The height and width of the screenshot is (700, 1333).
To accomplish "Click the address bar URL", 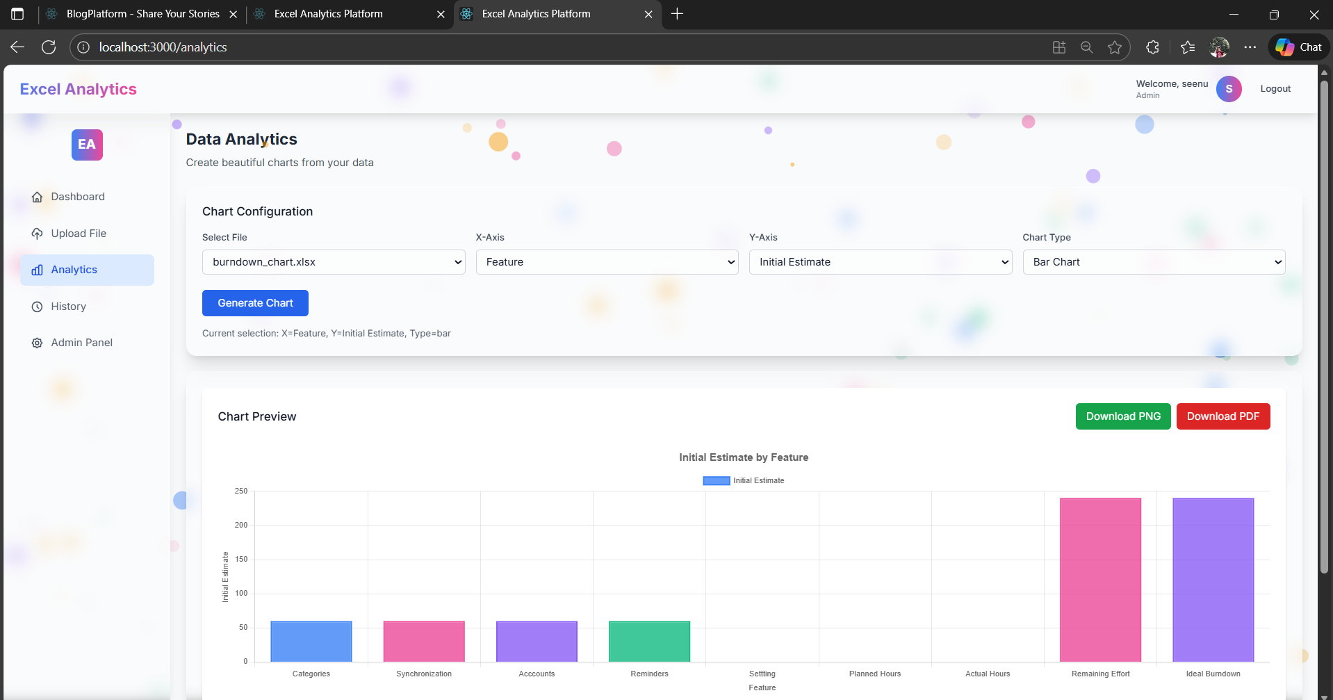I will point(163,47).
